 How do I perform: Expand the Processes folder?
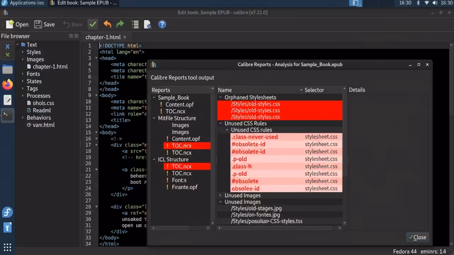click(x=23, y=96)
